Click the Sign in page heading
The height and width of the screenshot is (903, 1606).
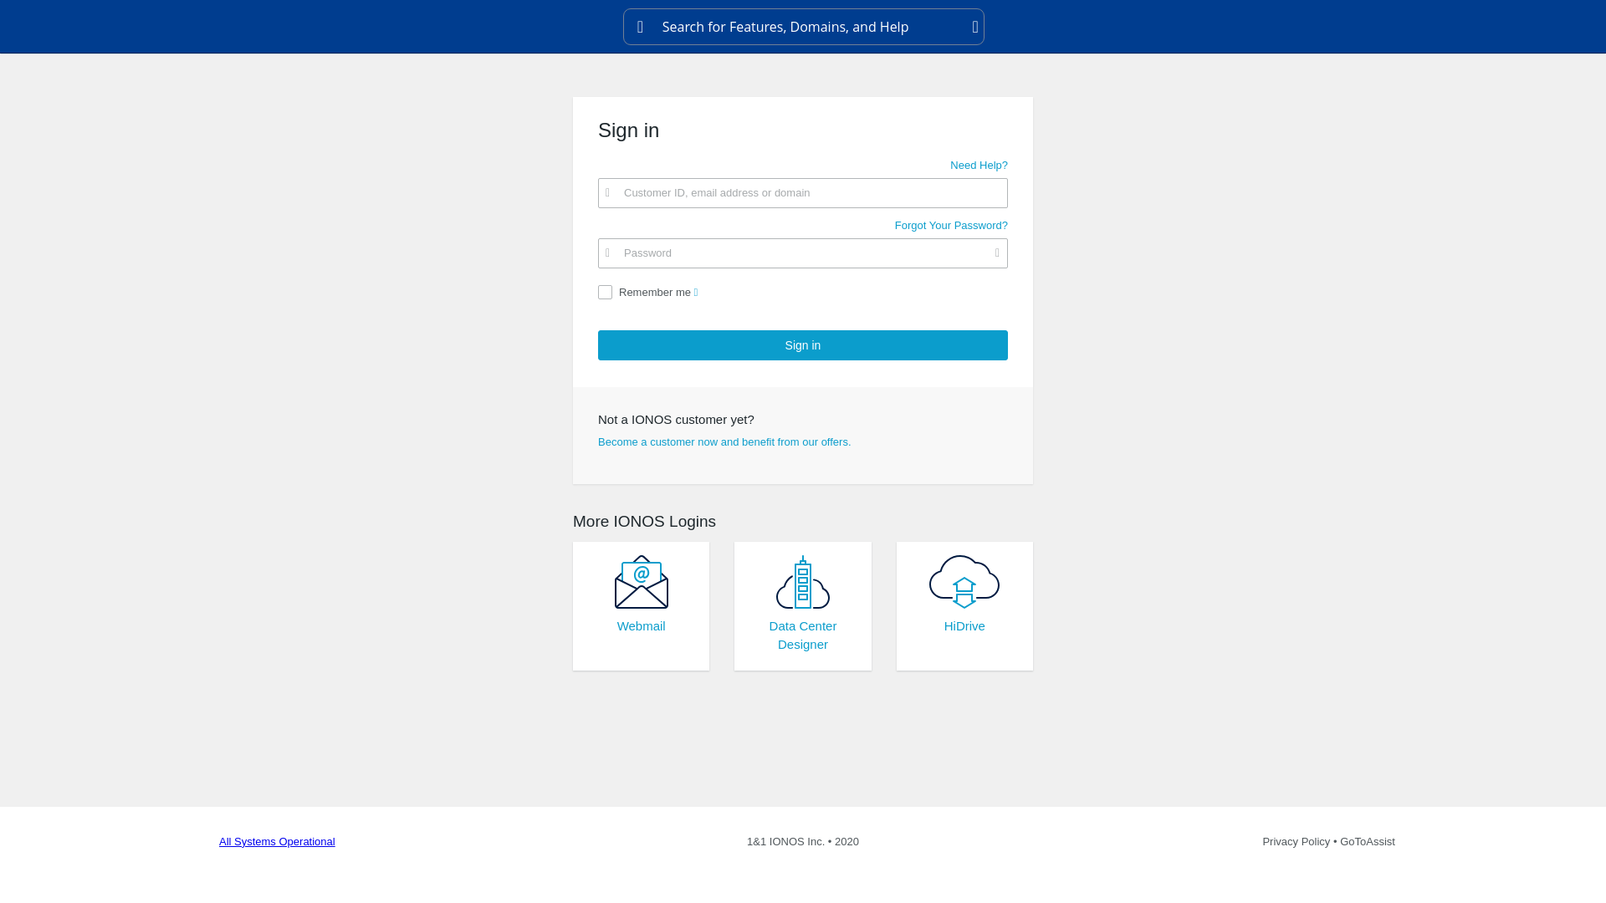(629, 130)
